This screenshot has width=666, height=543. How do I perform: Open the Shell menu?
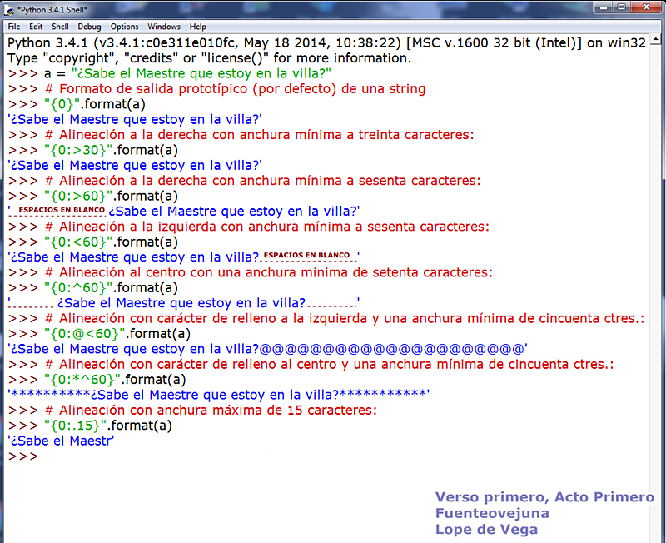click(60, 26)
